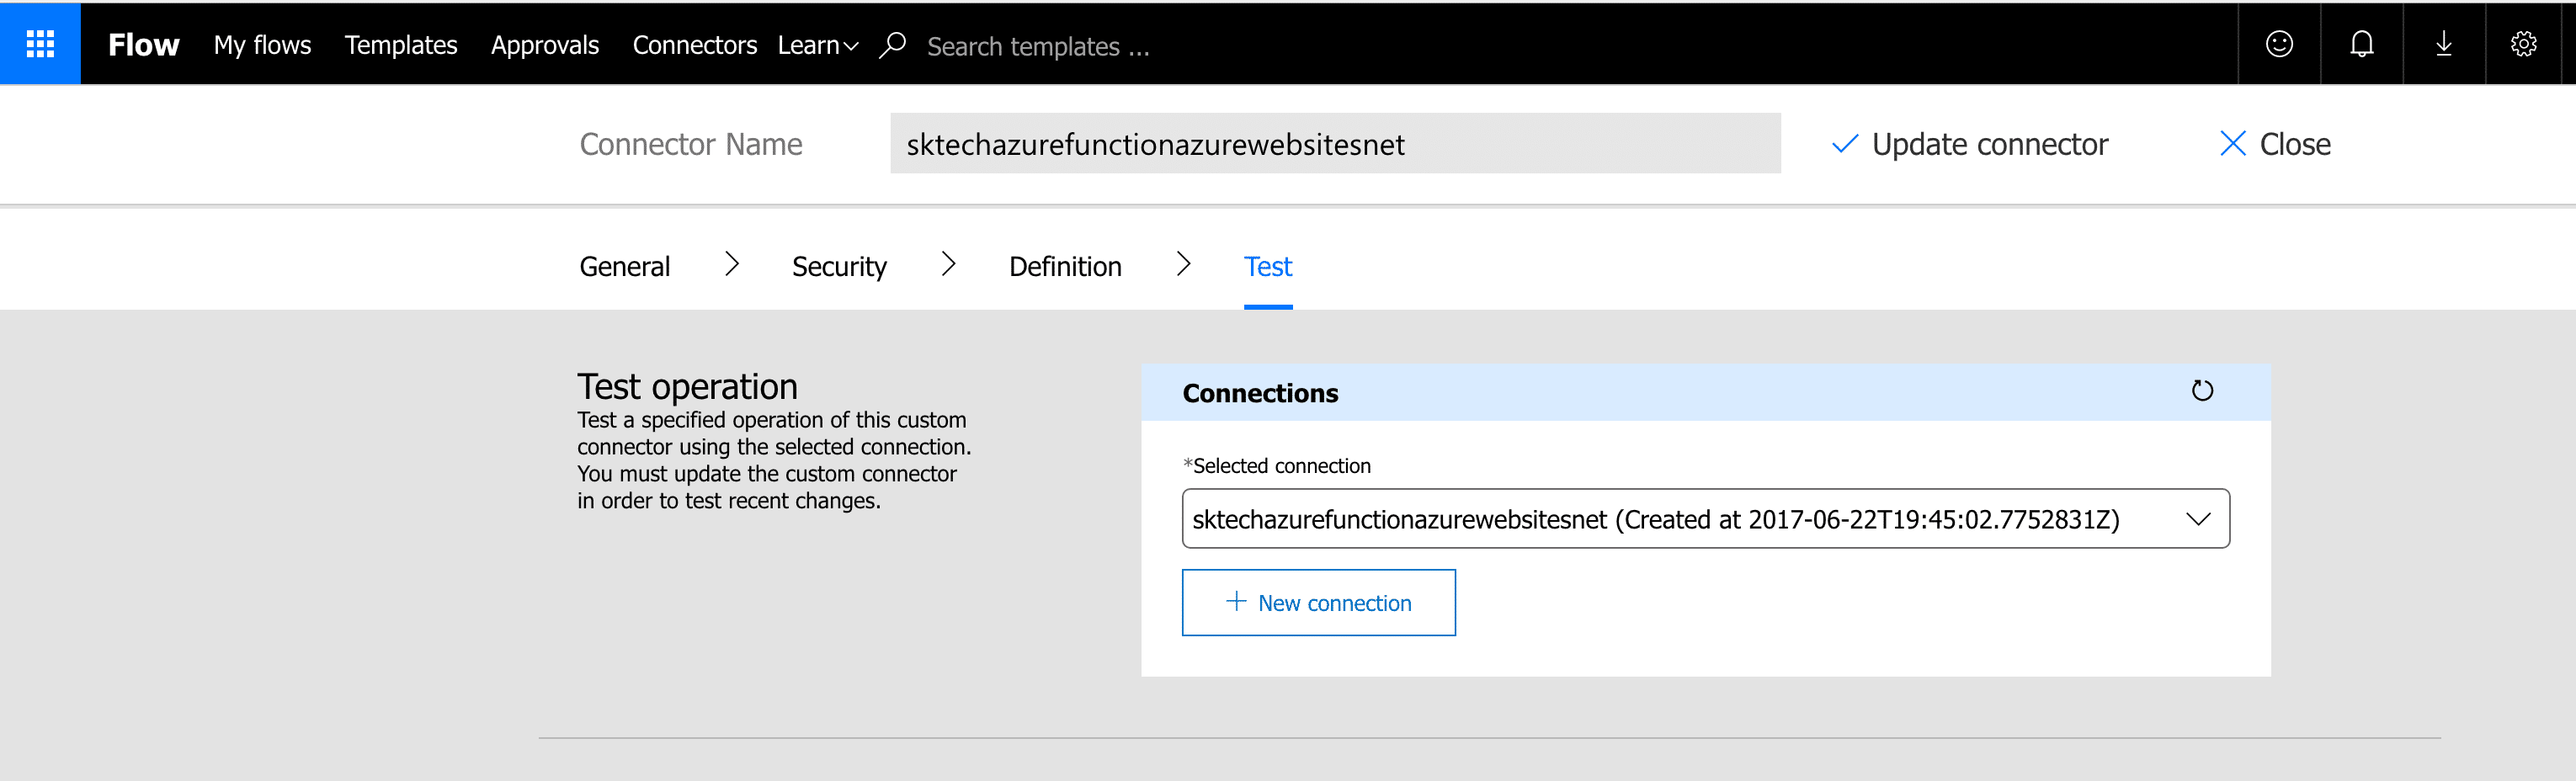Go to the Security step
2576x781 pixels.
pyautogui.click(x=839, y=267)
